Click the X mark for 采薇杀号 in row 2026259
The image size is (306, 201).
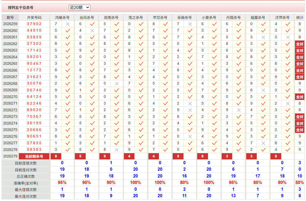point(190,24)
